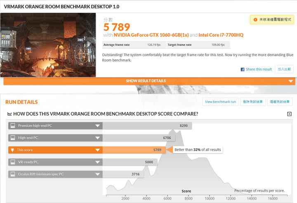
Task: Click the Orange Room benchmark thumbnail image
Action: [x=48, y=45]
